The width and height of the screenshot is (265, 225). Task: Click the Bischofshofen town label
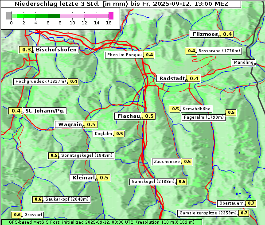click(x=56, y=50)
